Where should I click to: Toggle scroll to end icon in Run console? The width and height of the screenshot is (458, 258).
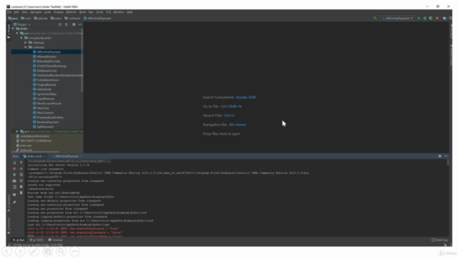21,181
